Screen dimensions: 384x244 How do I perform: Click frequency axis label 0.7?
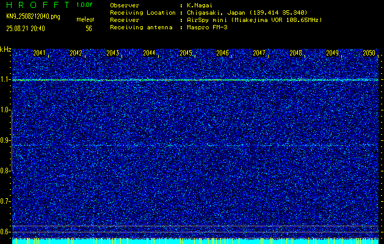(4, 201)
